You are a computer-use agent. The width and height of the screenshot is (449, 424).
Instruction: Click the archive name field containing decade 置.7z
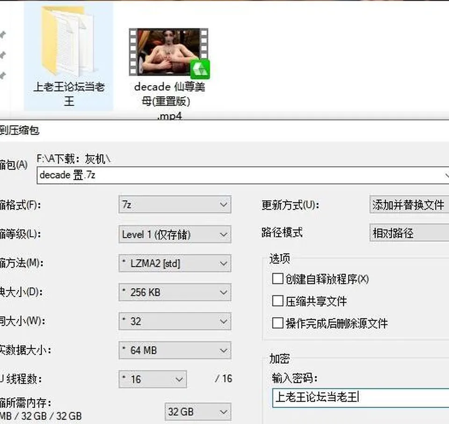pyautogui.click(x=243, y=175)
